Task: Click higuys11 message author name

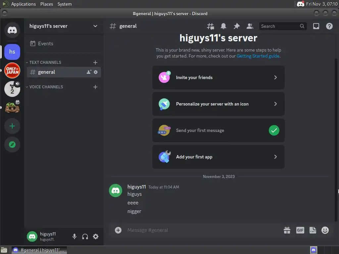Action: click(137, 187)
